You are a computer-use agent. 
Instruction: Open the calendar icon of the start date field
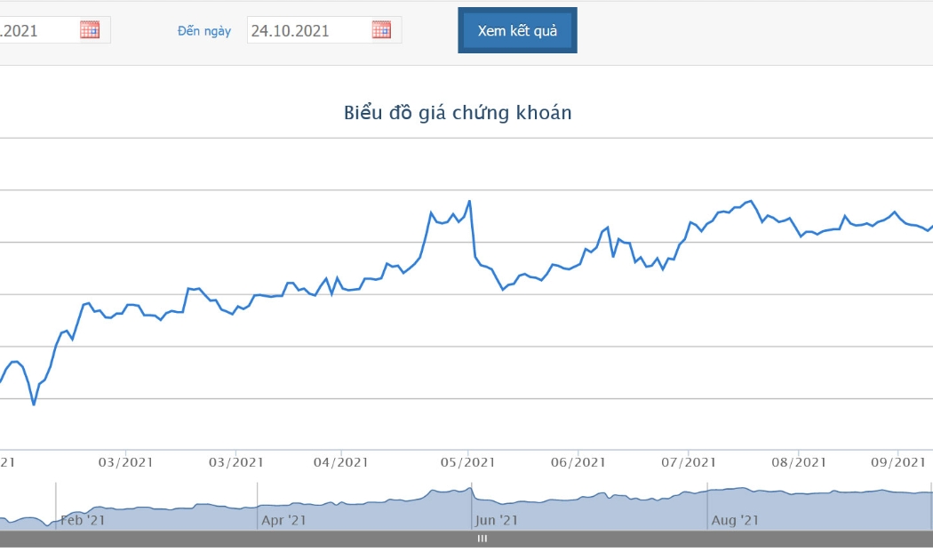[90, 29]
